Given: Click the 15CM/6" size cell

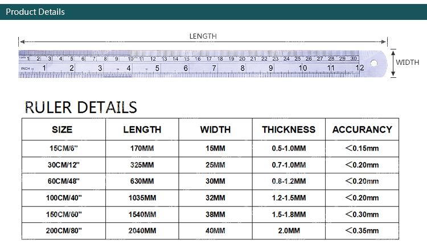Looking at the screenshot, I should 64,148.
